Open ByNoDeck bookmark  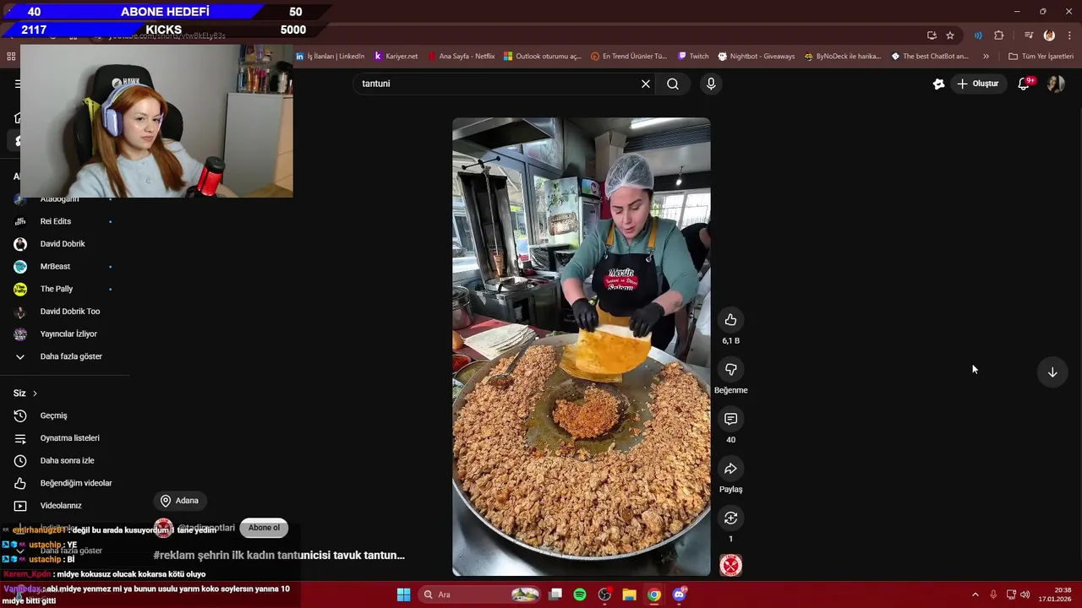click(x=843, y=57)
